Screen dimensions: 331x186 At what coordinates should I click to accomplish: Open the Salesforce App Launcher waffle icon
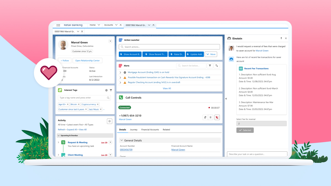click(58, 25)
